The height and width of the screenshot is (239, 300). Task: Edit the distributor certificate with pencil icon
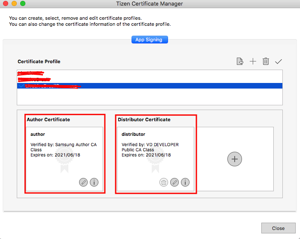pos(174,182)
